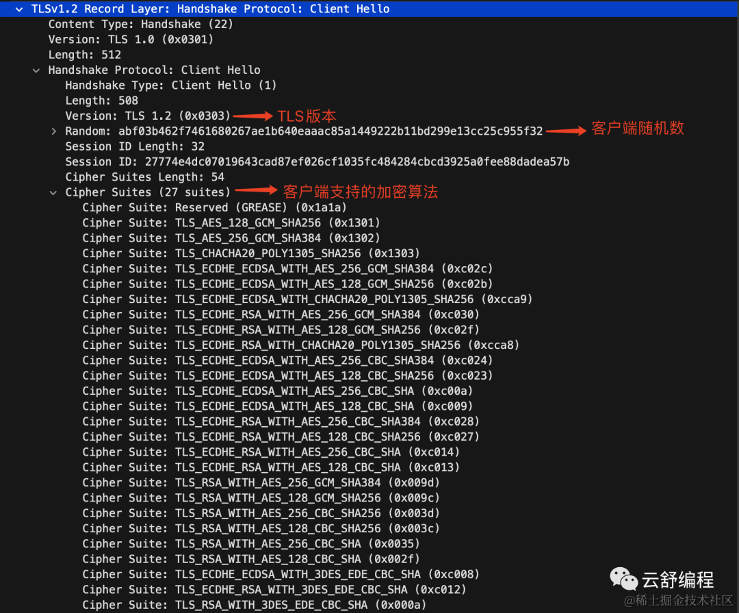Expand the Random field
This screenshot has height=613, width=739.
coord(54,131)
